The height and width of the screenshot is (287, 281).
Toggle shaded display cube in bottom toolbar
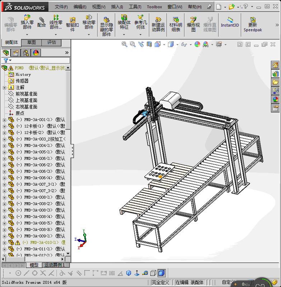(161, 273)
